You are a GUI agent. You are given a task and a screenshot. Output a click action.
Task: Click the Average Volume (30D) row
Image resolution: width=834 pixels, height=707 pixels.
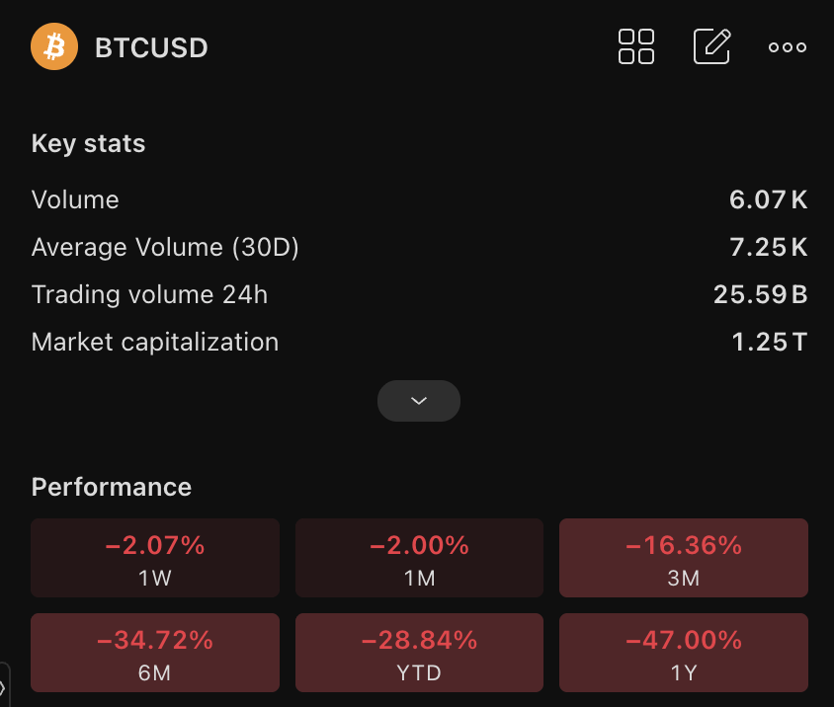coord(419,247)
